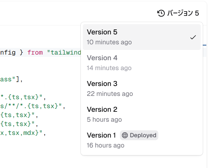The height and width of the screenshot is (168, 210).
Task: Click the code line ending tsx,mdx}",
Action: click(x=23, y=133)
